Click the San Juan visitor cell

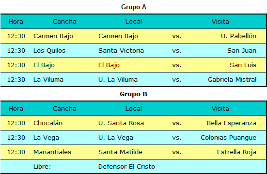point(242,51)
